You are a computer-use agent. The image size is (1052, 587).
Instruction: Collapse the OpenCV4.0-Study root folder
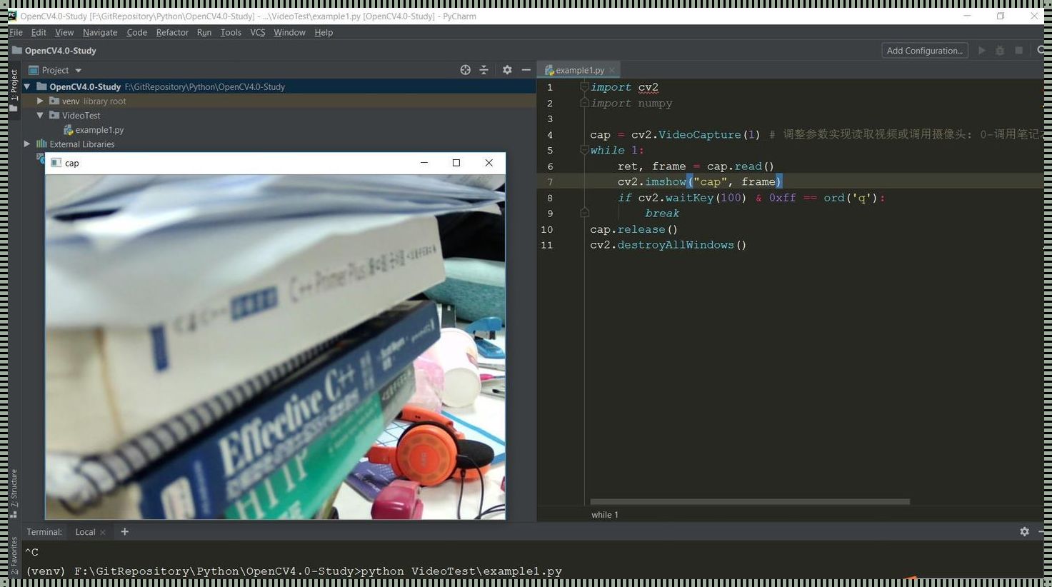point(27,86)
